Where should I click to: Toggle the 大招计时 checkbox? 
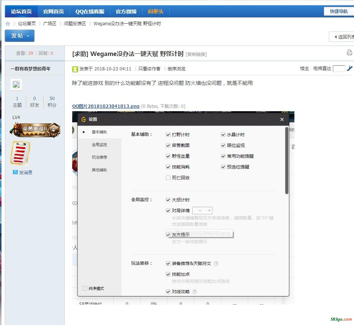coord(168,200)
